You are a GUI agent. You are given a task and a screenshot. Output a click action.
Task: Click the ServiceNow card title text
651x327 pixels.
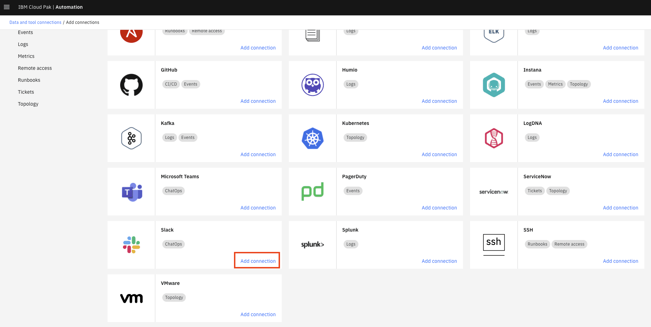pyautogui.click(x=537, y=176)
